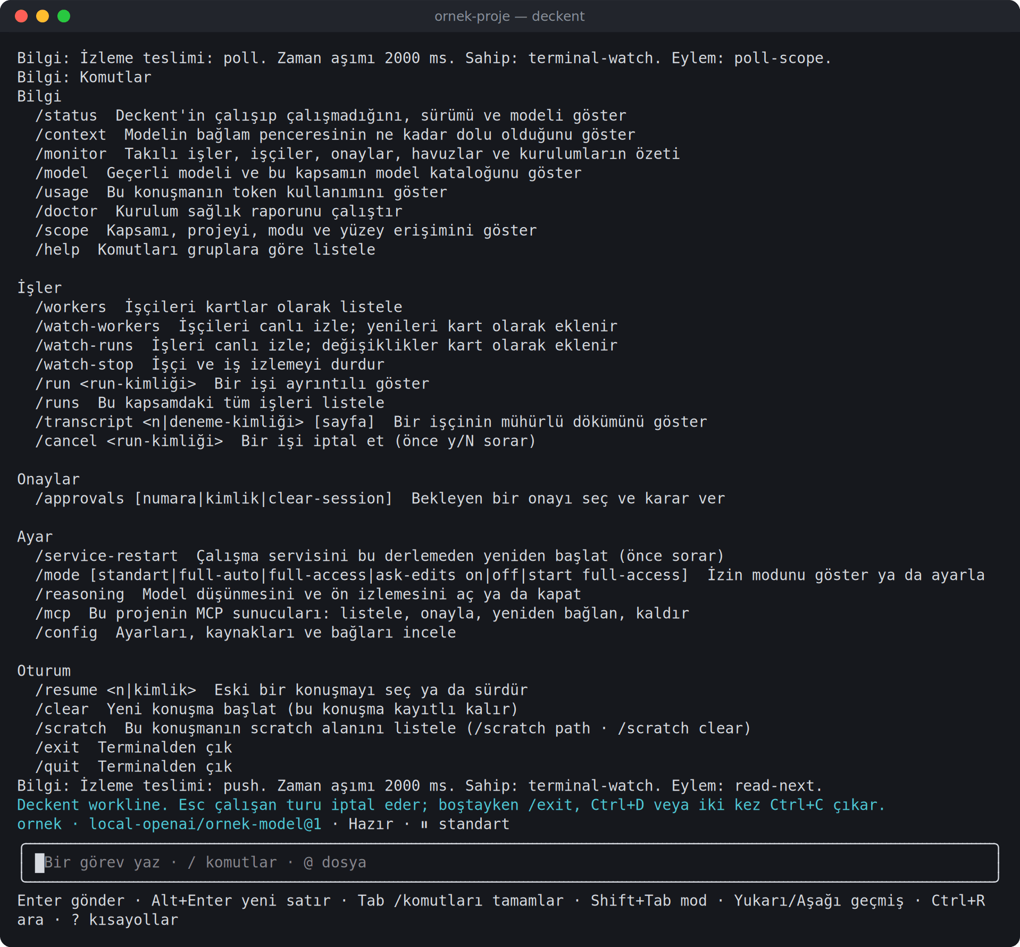Click the '/quit' command line
Screen dimensions: 1020x947
tap(133, 767)
